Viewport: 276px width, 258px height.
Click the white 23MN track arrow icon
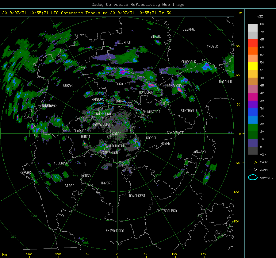tap(253, 170)
